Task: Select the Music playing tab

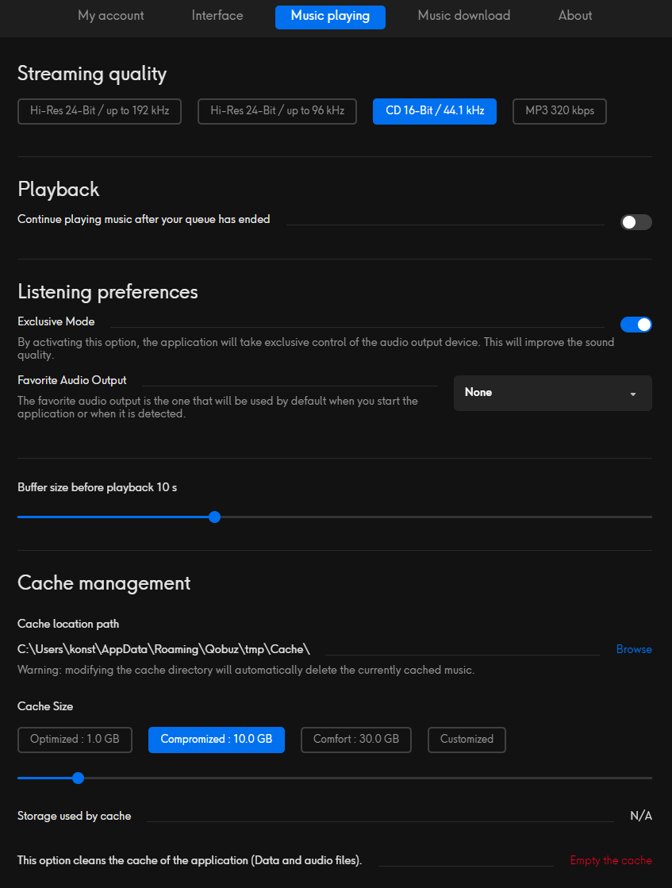Action: pyautogui.click(x=330, y=17)
